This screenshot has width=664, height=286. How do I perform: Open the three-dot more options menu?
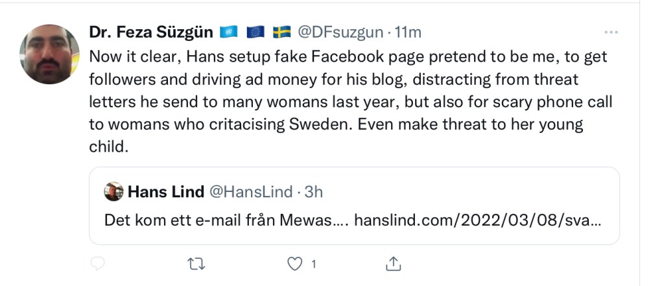[x=611, y=32]
